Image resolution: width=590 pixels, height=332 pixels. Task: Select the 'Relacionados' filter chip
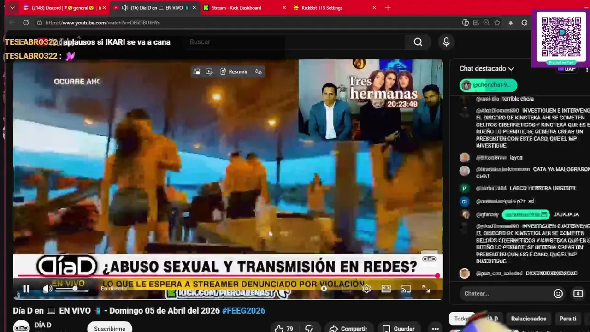(528, 319)
